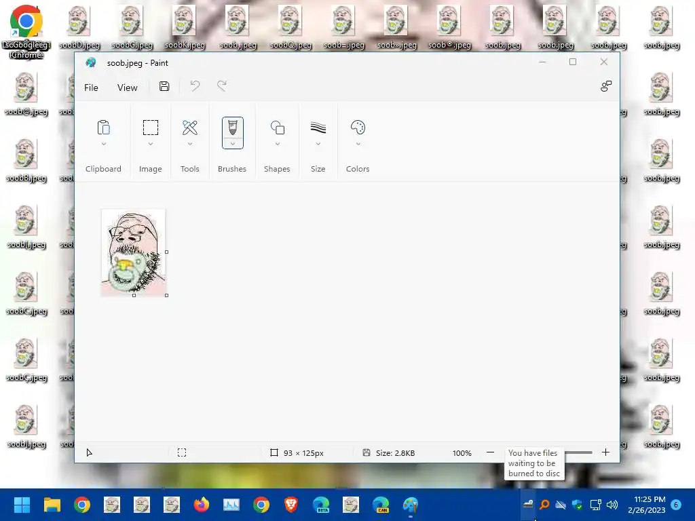
Task: Click the Shapes icon
Action: [x=278, y=128]
